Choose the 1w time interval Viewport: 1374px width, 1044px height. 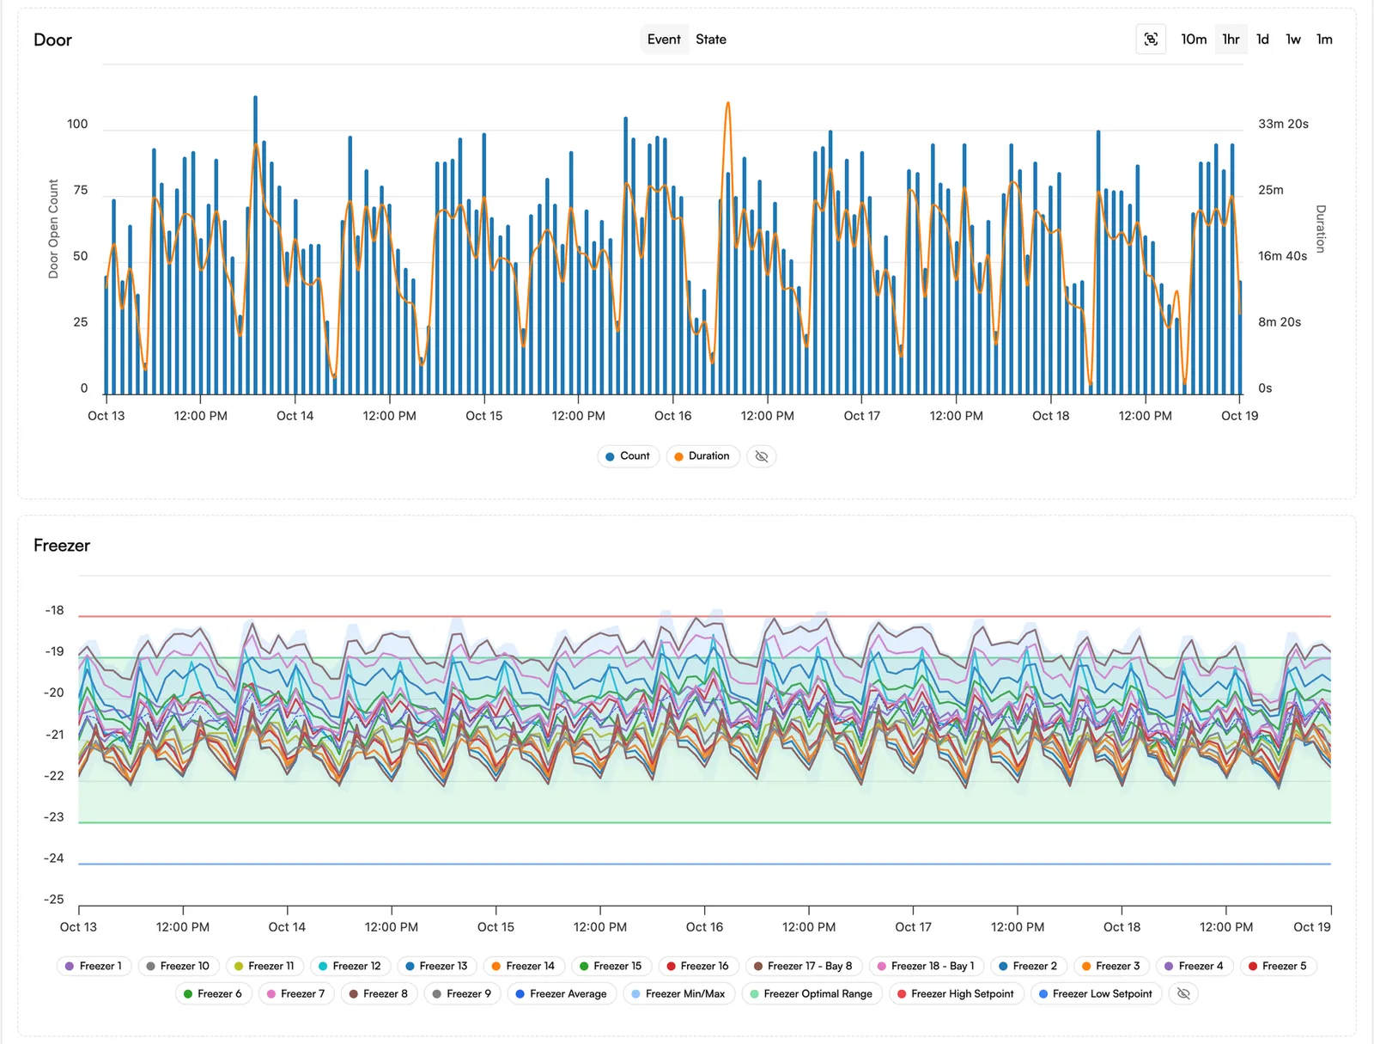1293,40
